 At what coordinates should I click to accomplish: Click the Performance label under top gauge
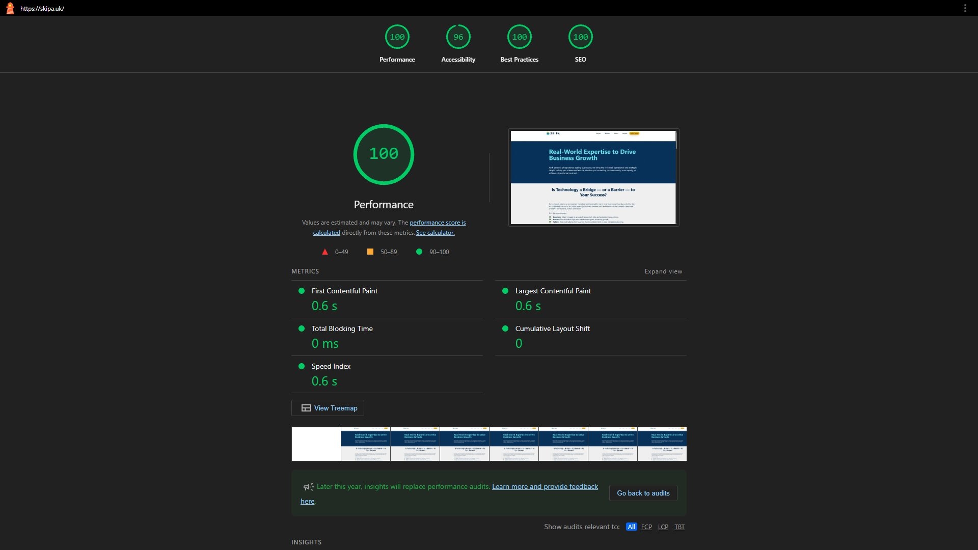point(397,60)
